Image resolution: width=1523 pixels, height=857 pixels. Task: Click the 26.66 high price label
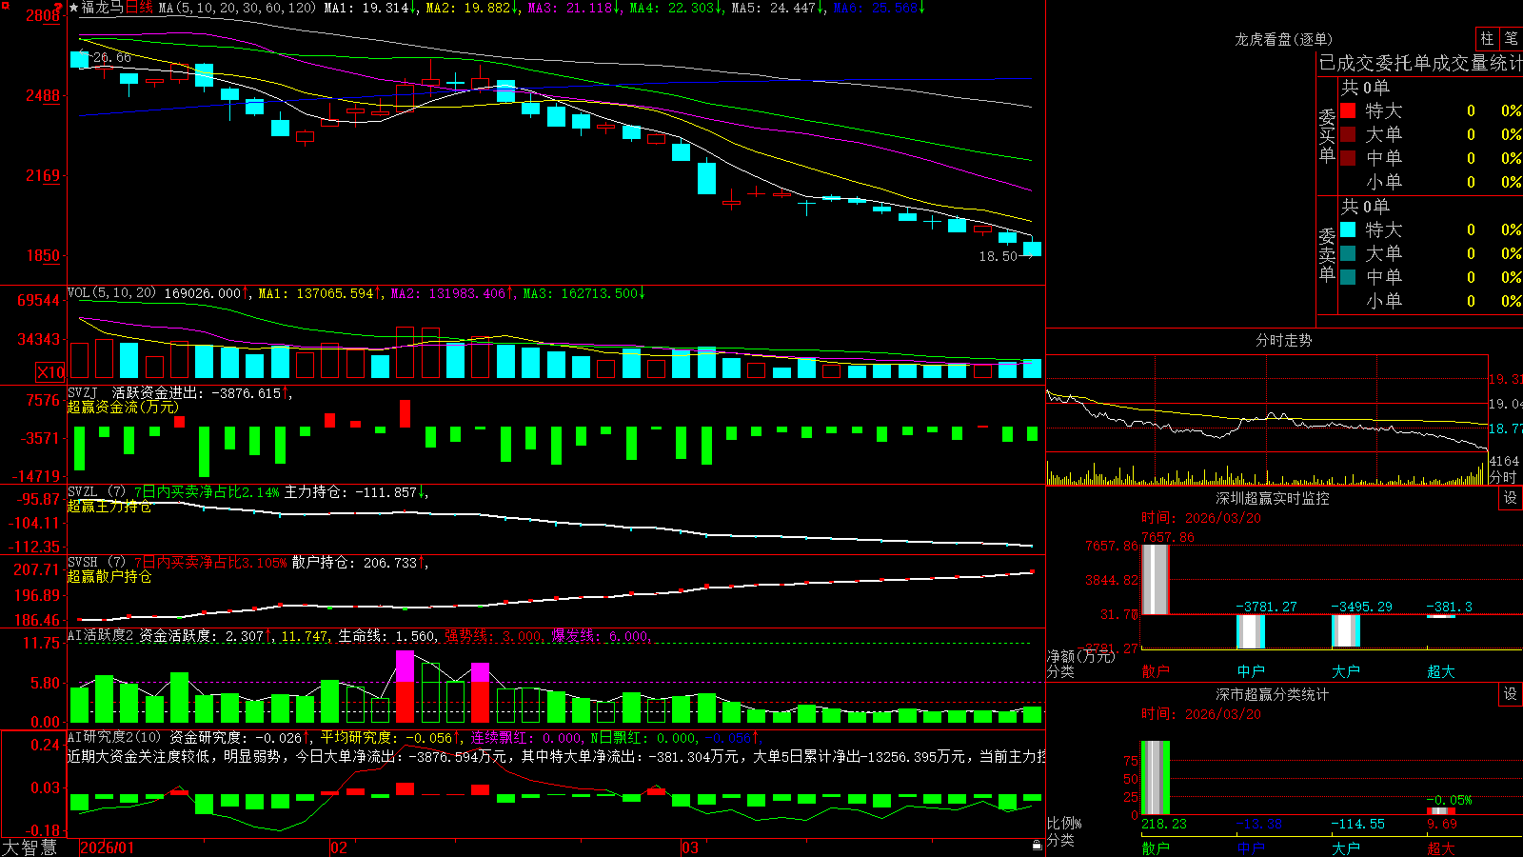[112, 57]
